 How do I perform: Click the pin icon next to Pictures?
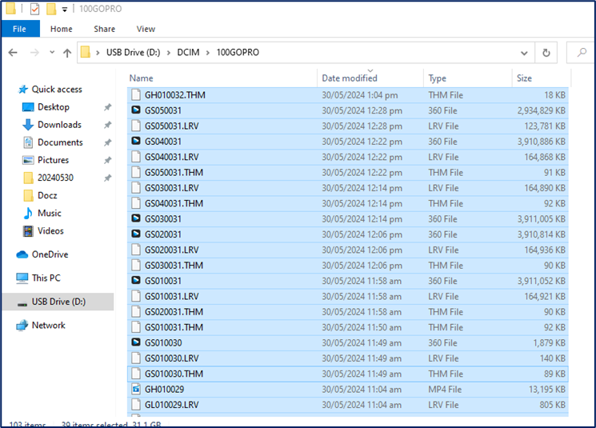pos(108,160)
